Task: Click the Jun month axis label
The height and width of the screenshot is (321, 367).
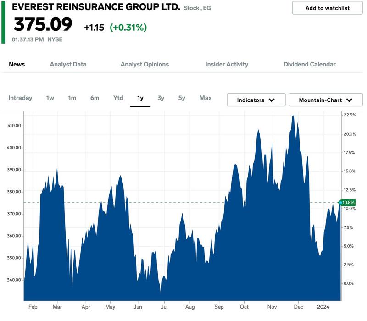Action: tap(138, 307)
